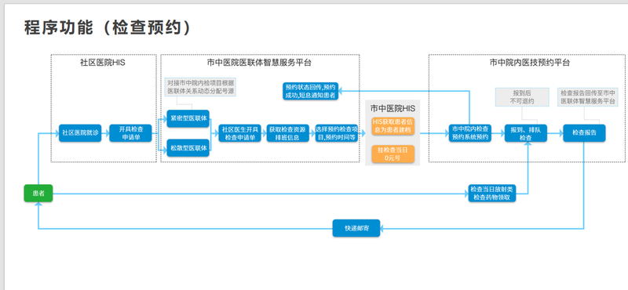This screenshot has width=628, height=290.
Task: Select the 检查报告回传 gray annotation
Action: [587, 97]
